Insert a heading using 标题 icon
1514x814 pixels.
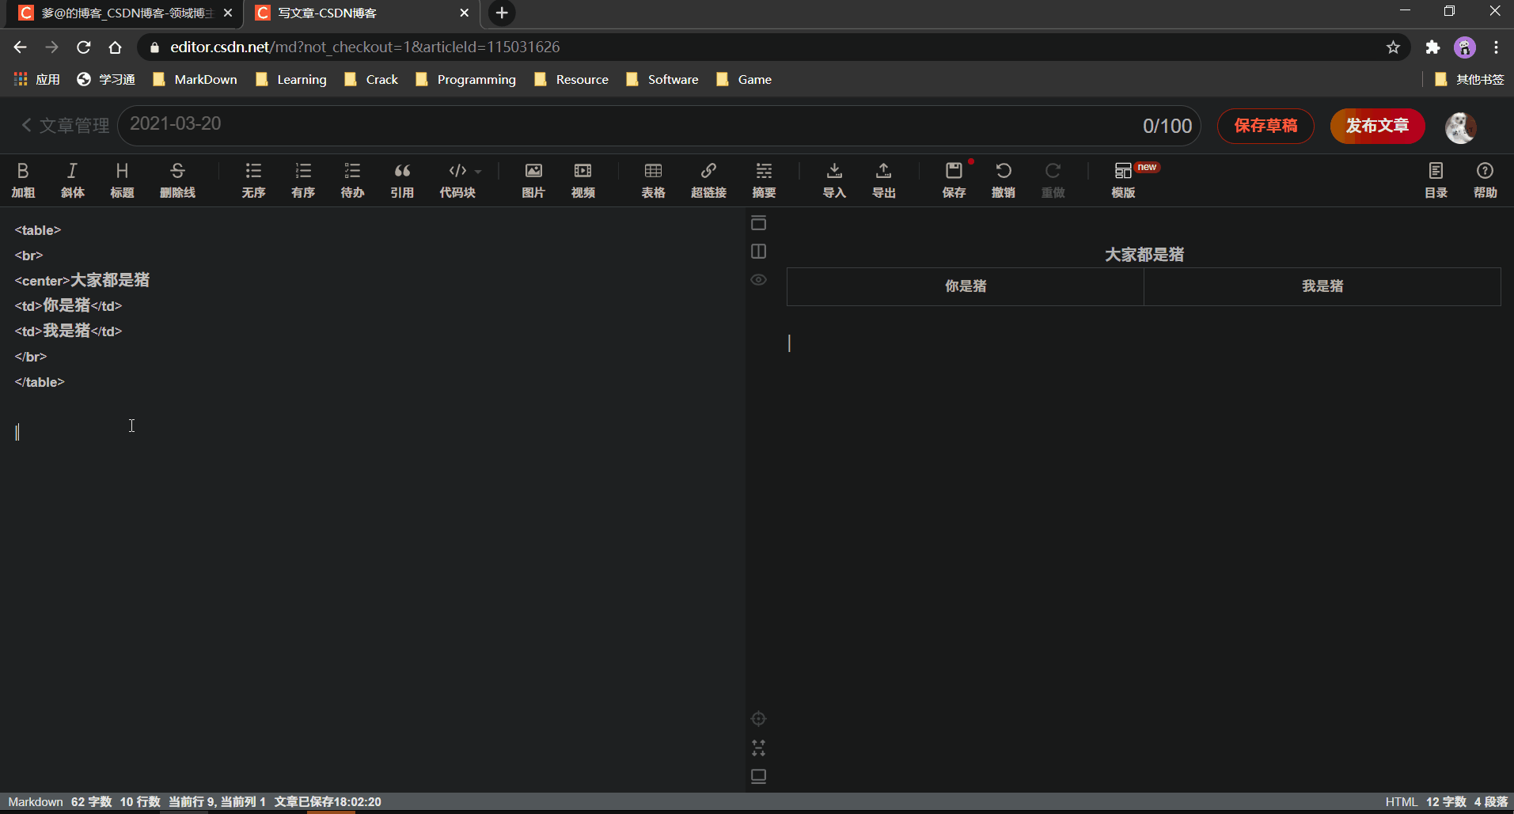click(x=121, y=180)
